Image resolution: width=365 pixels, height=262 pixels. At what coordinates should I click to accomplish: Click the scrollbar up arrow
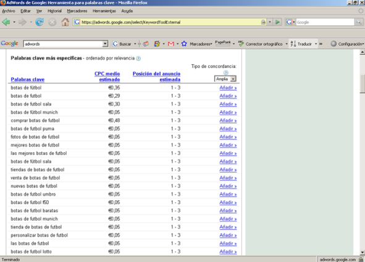coord(362,52)
